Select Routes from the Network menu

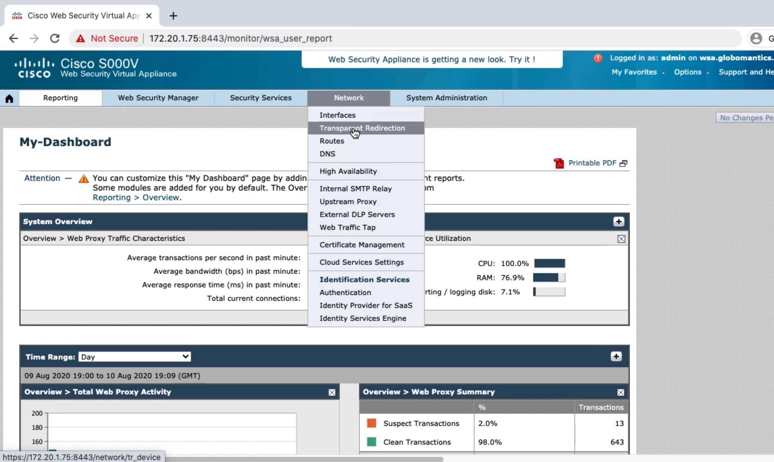pyautogui.click(x=366, y=141)
